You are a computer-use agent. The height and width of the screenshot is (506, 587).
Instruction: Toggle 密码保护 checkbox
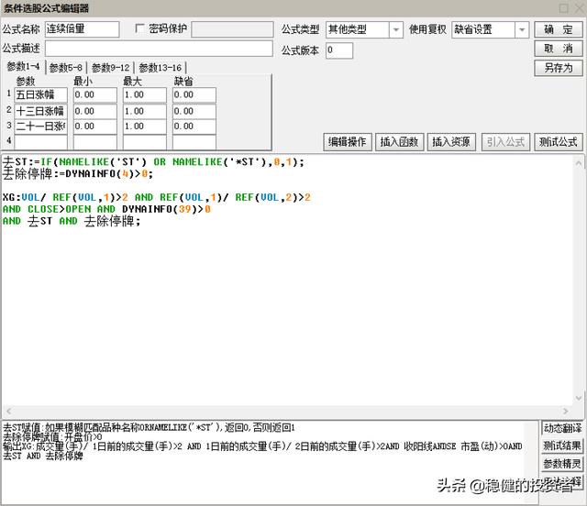[x=140, y=28]
